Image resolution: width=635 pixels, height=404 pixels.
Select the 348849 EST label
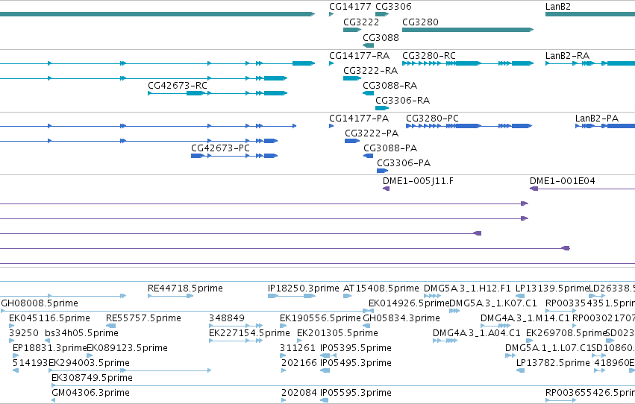226,318
